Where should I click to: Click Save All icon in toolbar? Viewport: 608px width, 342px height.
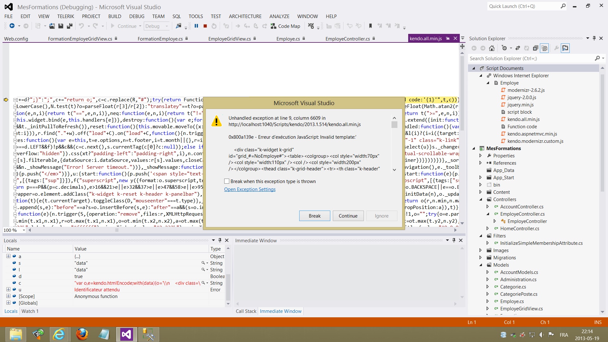click(x=69, y=26)
